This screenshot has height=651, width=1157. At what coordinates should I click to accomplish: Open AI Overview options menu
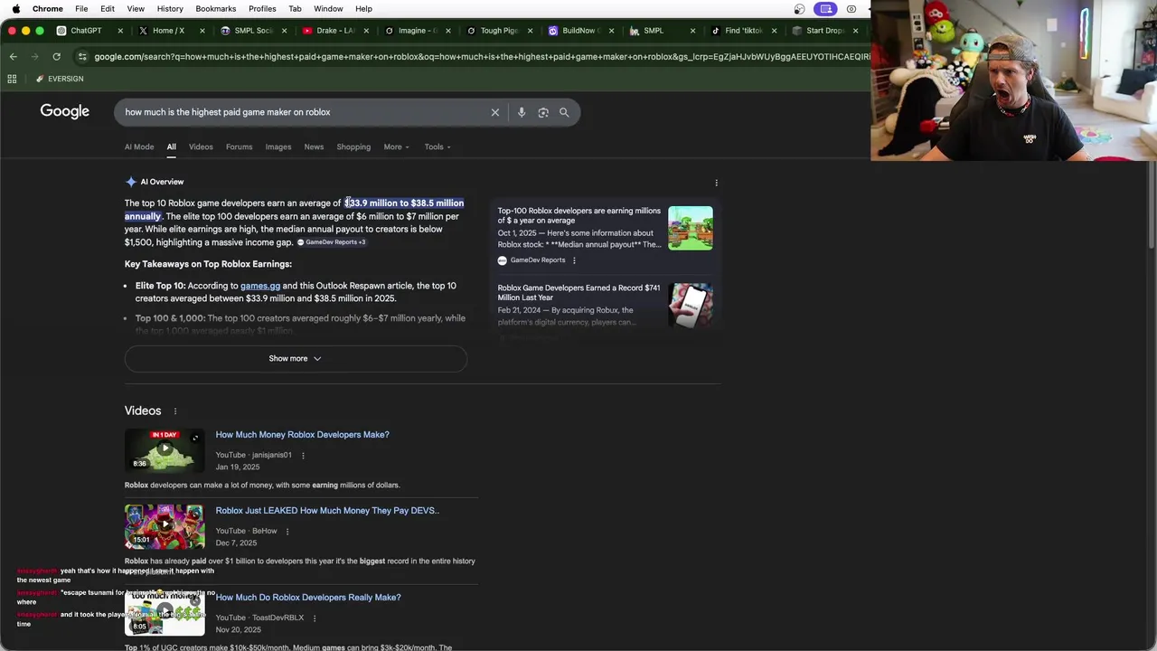click(x=717, y=183)
